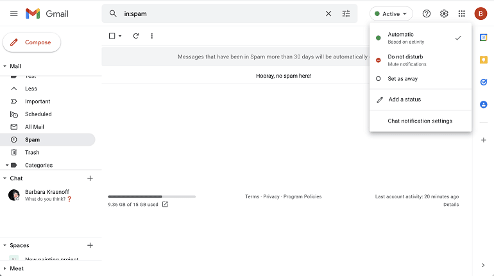Open the account avatar B
This screenshot has height=276, width=494.
(481, 13)
